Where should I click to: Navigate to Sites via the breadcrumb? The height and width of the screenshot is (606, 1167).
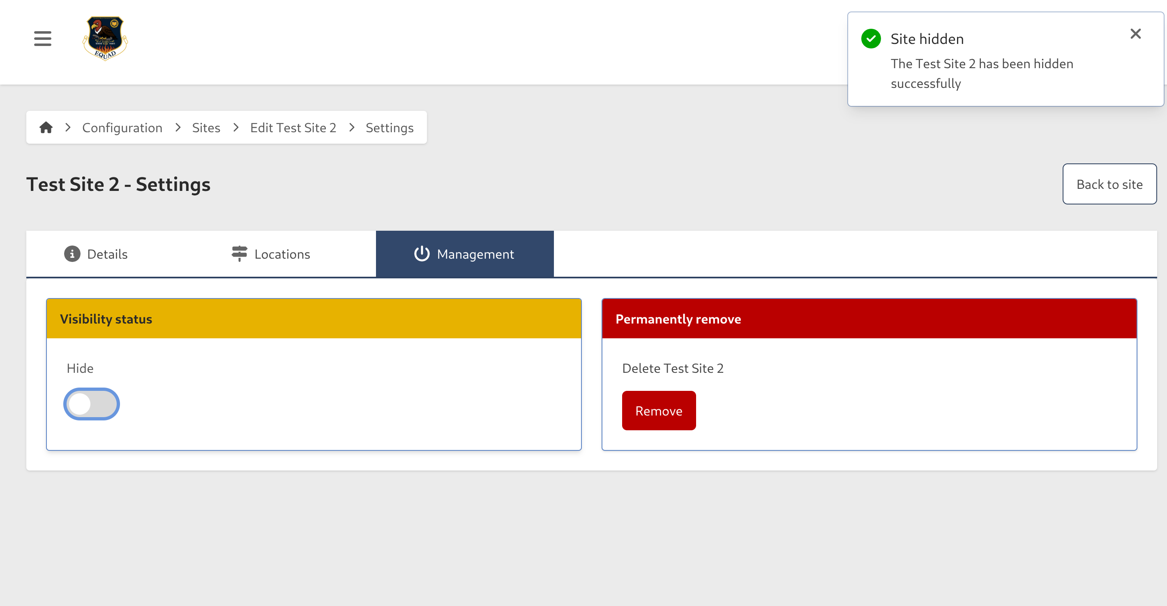tap(206, 127)
